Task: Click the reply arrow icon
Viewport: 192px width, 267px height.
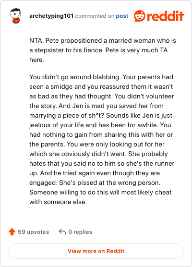Action: 62,231
